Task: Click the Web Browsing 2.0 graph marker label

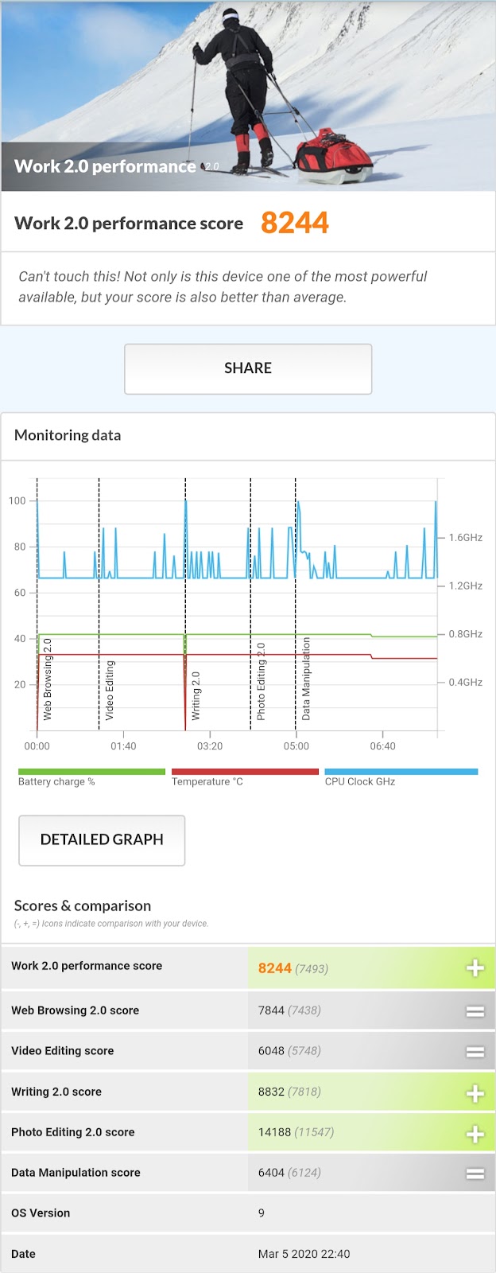Action: (48, 679)
